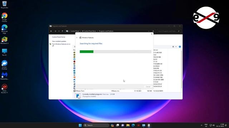Open the Driver Booster 11 desktop shortcut
Screen dimensions: 229x128
click(x=4, y=89)
